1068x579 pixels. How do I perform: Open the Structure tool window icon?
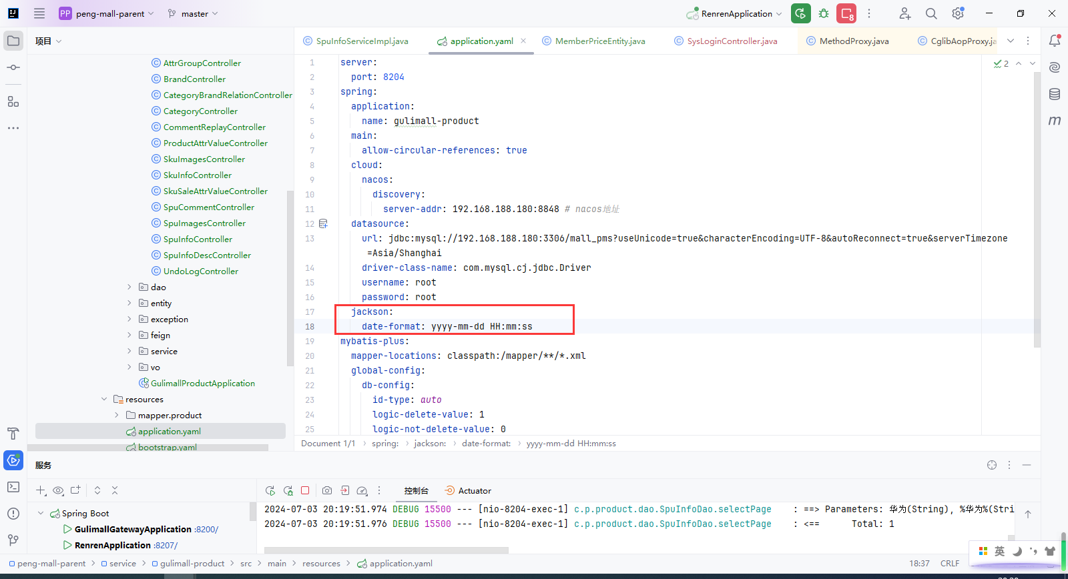[x=13, y=101]
